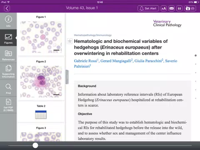Download the article via Get PDF

coord(8,105)
